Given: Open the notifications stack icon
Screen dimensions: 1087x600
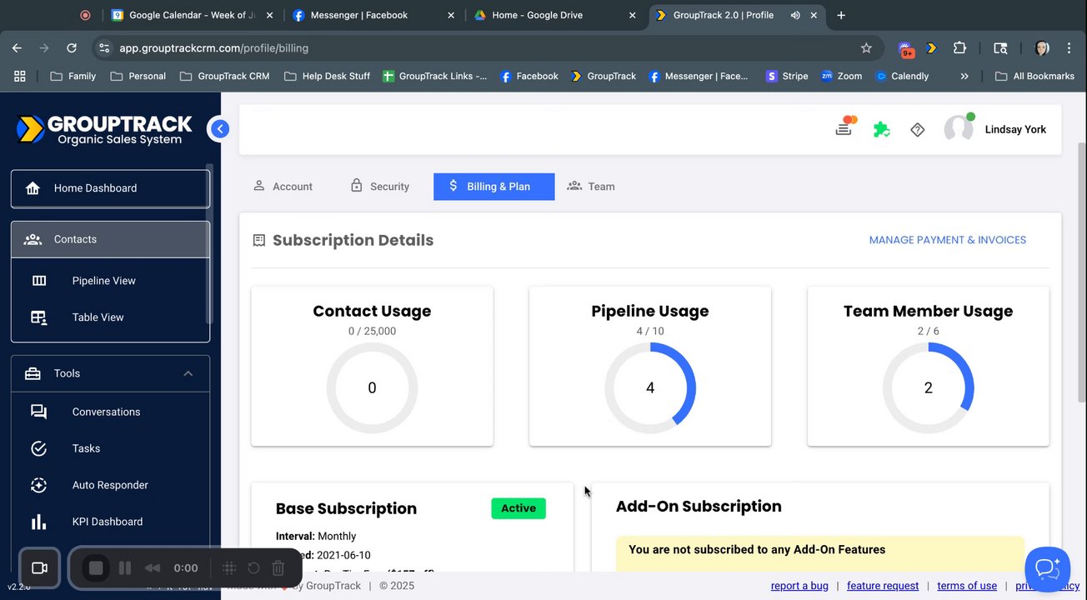Looking at the screenshot, I should coord(844,128).
